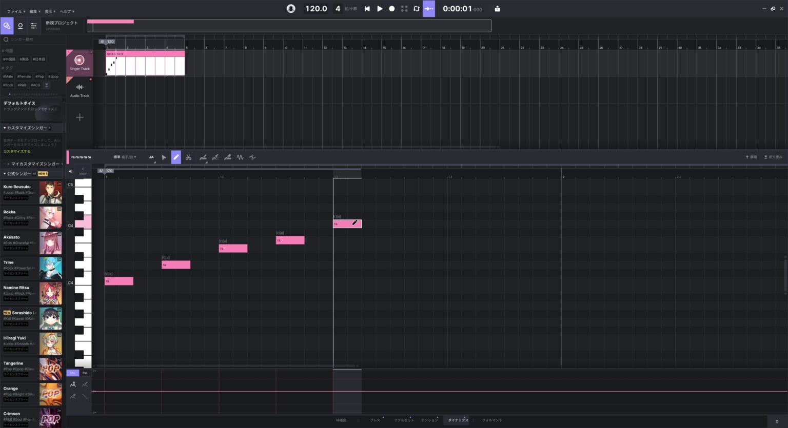Image resolution: width=788 pixels, height=428 pixels.
Task: Select the Pencil tool in the piano roll toolbar
Action: 176,157
